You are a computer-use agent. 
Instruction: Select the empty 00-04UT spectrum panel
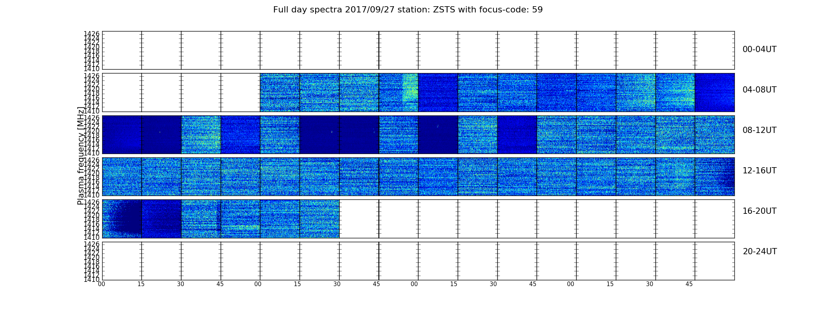coord(418,50)
